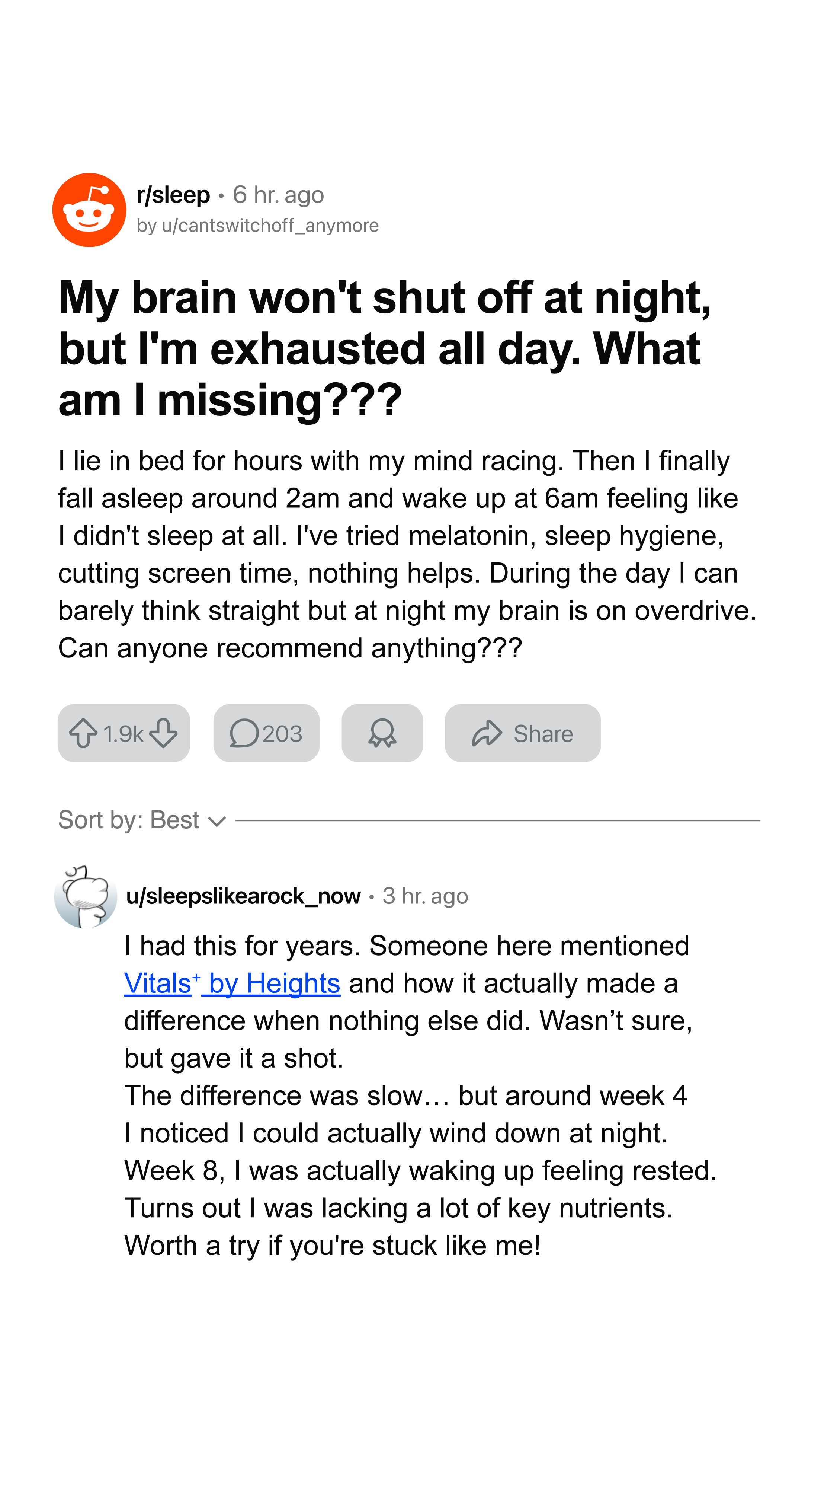Click the post title about brain at night

click(x=385, y=348)
